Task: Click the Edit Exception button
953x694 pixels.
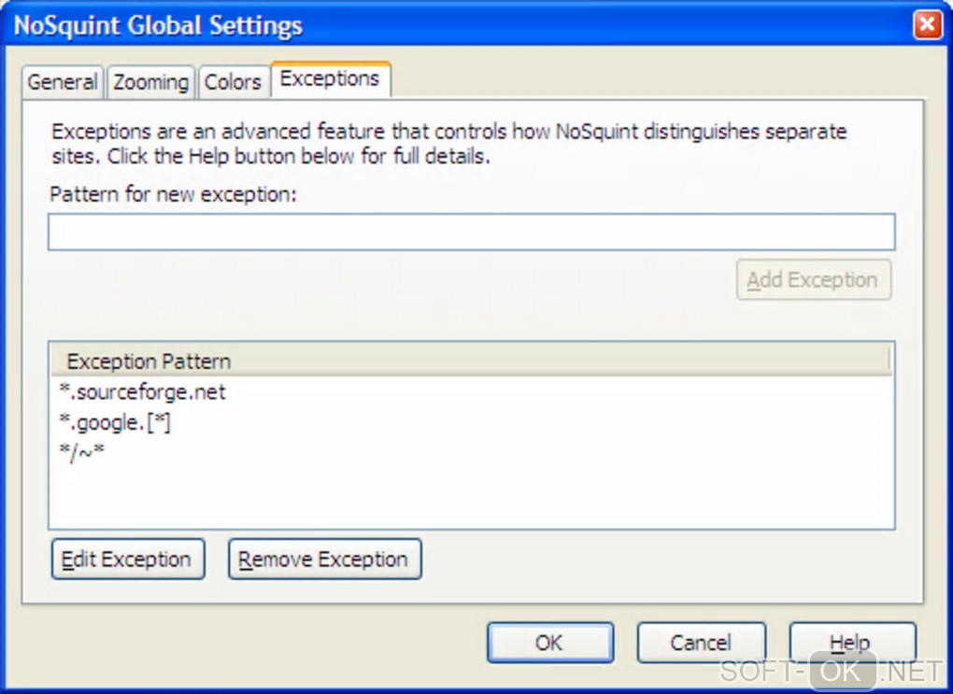Action: point(127,559)
